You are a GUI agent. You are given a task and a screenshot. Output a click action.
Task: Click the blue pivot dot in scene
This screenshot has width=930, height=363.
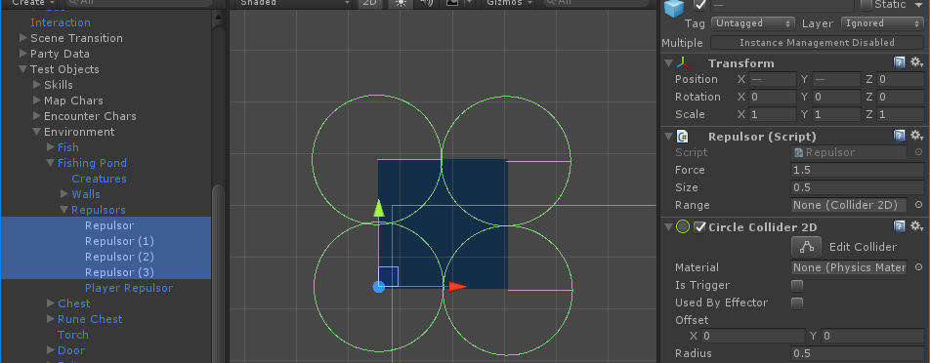[379, 287]
